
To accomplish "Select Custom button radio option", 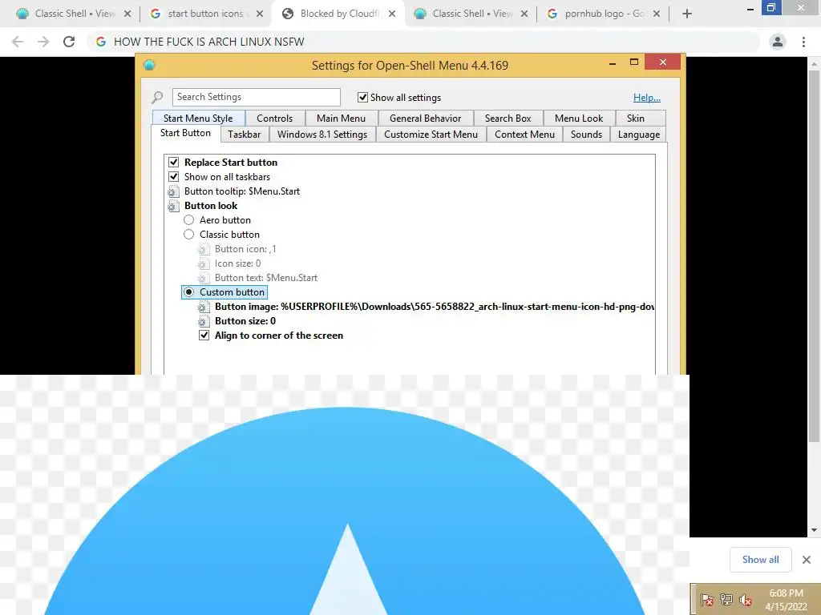I will pyautogui.click(x=189, y=292).
